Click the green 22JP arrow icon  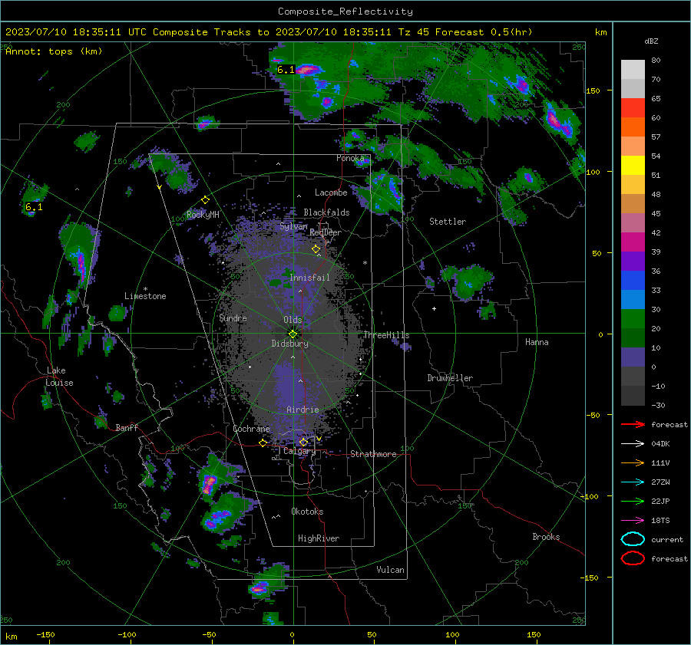[x=633, y=501]
